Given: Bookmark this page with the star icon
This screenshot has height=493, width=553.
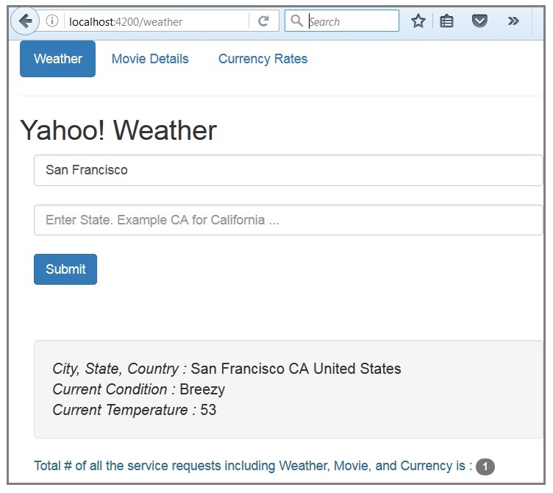Looking at the screenshot, I should (x=418, y=21).
